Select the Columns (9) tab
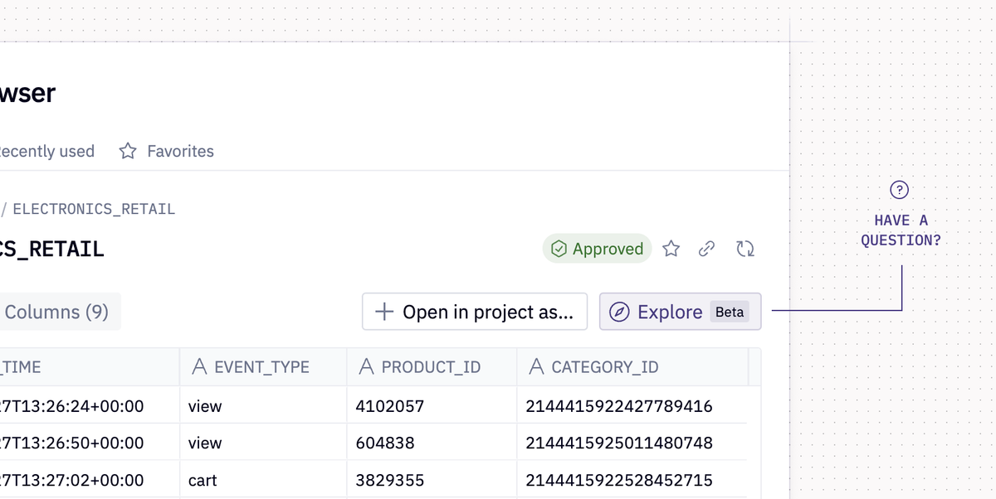This screenshot has height=499, width=996. coord(59,312)
